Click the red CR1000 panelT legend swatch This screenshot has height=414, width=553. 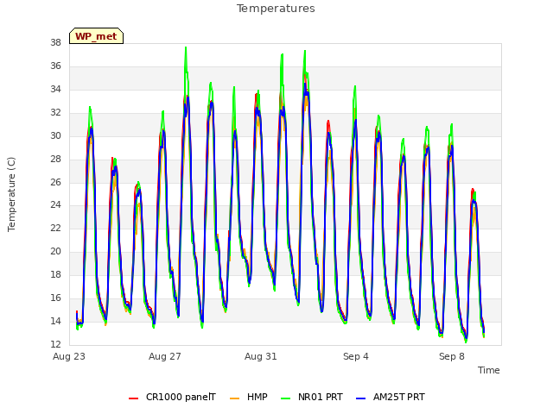(x=133, y=398)
